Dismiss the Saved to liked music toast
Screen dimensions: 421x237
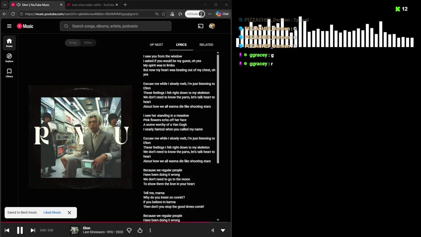tap(69, 213)
